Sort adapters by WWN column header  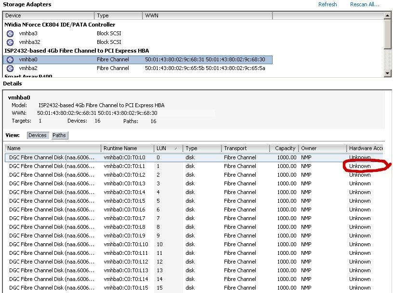[207, 15]
